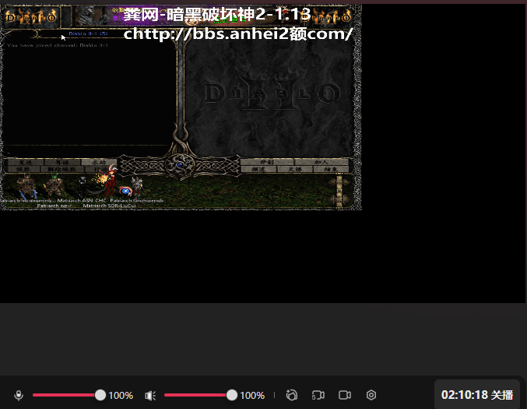Click the 频道 channel button

(258, 169)
